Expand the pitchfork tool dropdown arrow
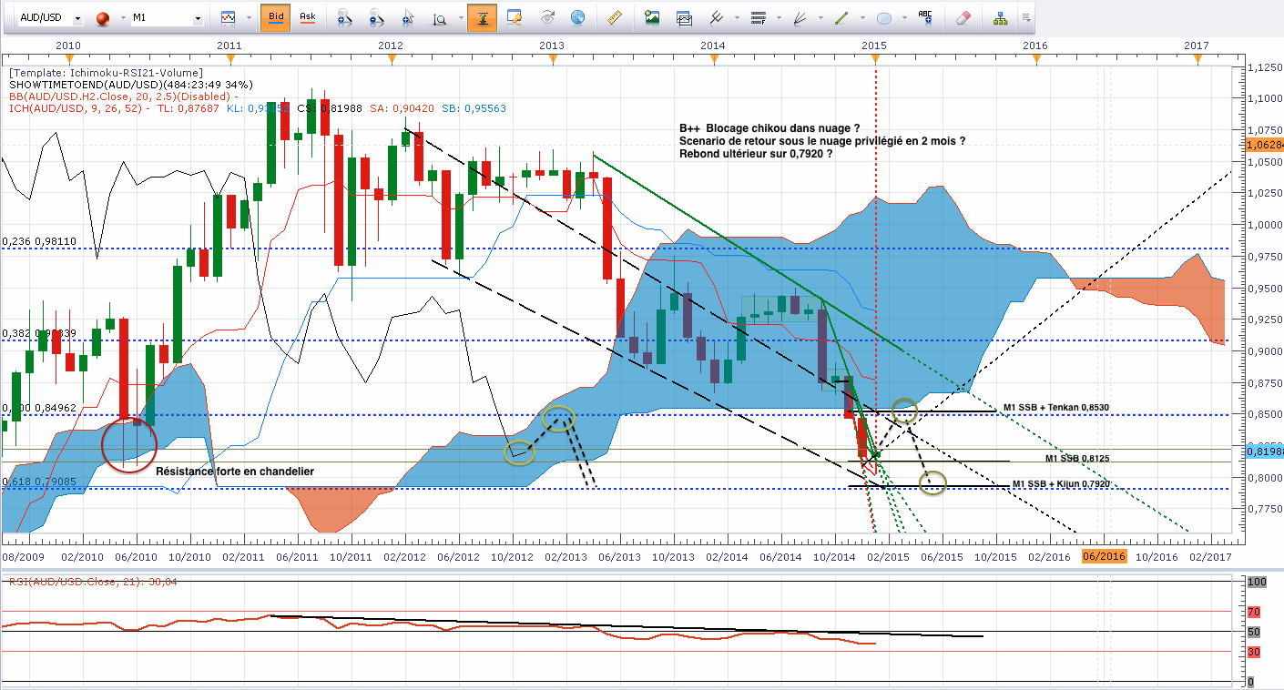The image size is (1284, 690). pyautogui.click(x=735, y=18)
